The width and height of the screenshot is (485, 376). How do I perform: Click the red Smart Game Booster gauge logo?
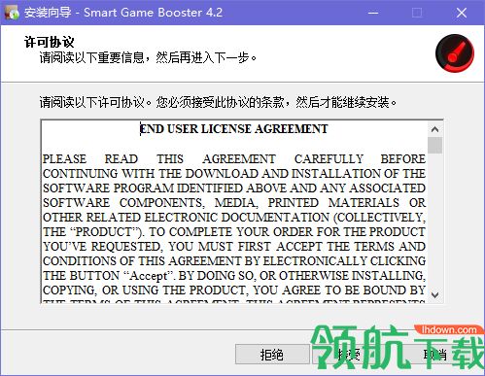pos(454,53)
